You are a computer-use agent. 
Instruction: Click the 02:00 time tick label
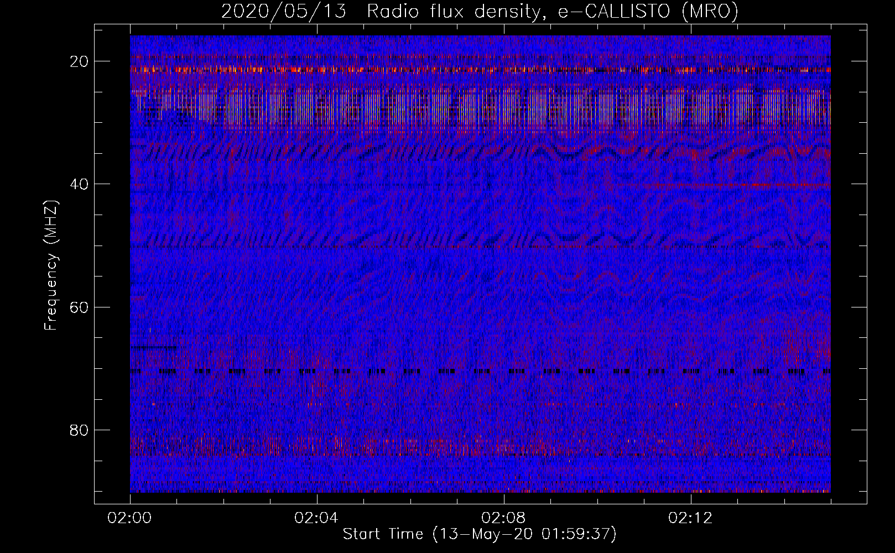130,518
